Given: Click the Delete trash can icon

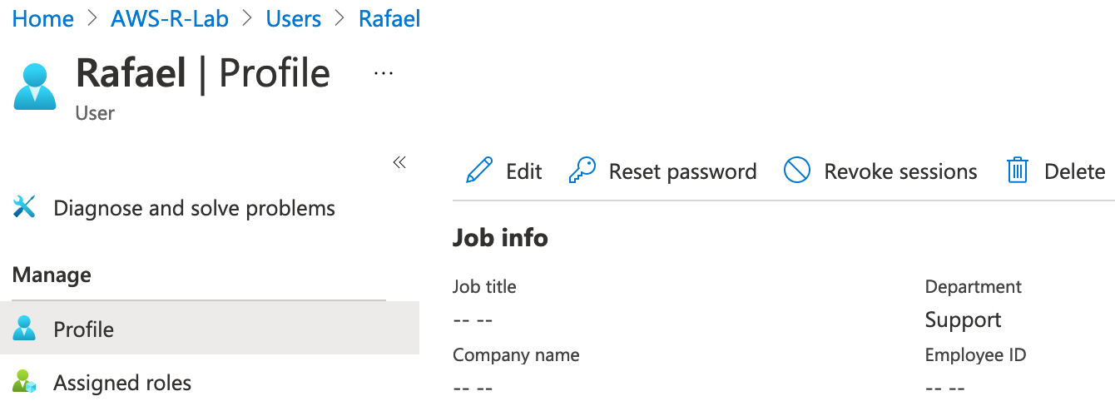Looking at the screenshot, I should [x=1018, y=171].
